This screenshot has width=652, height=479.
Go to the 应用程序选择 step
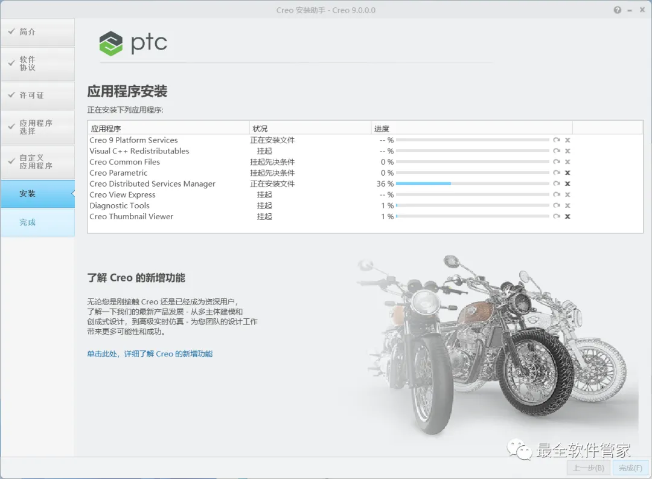click(37, 127)
